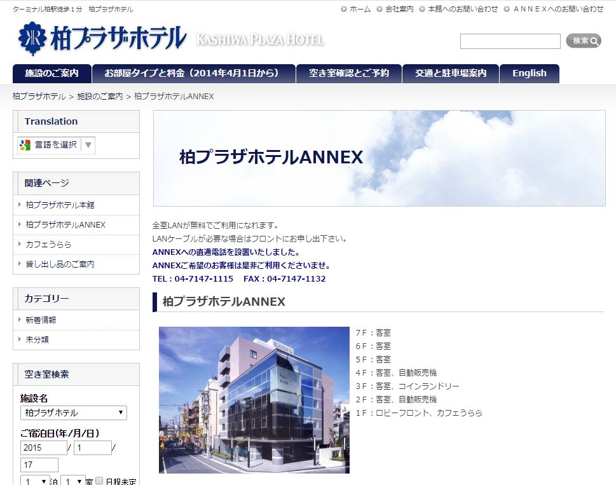Focus the site search text box
Screen dimensions: 616x485
pyautogui.click(x=510, y=41)
